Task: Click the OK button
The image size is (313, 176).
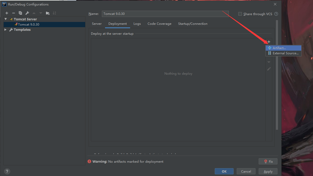Action: pos(224,171)
